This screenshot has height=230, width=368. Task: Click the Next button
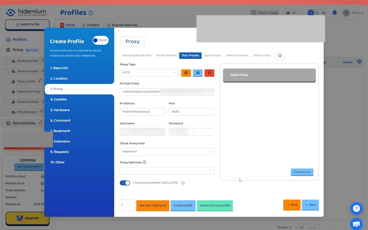point(310,205)
